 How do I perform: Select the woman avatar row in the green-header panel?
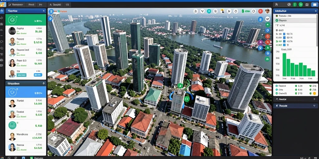pyautogui.click(x=26, y=63)
